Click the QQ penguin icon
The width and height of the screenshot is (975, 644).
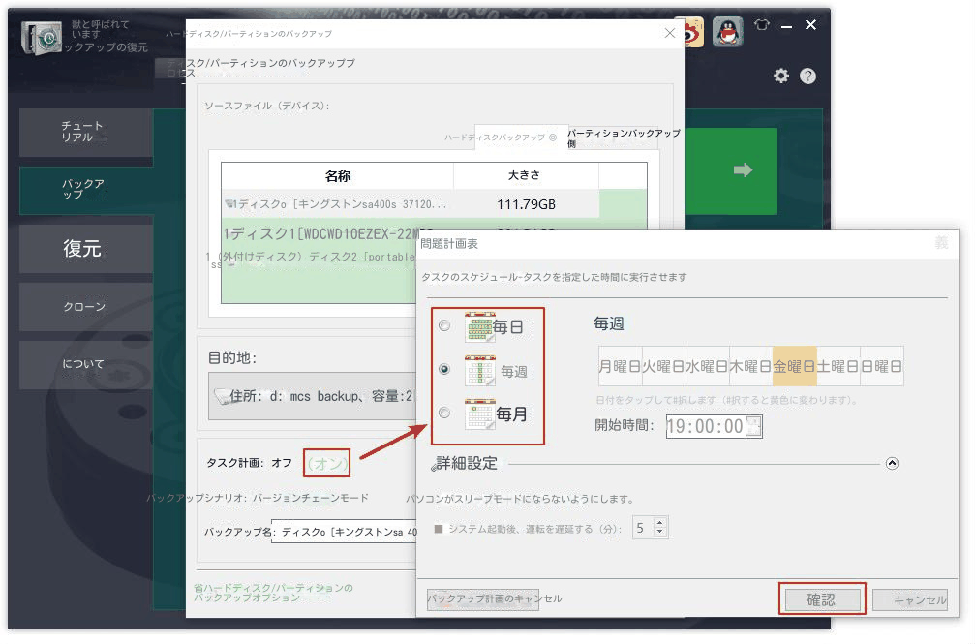click(x=728, y=32)
